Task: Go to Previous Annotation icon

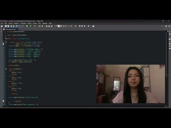Action: click(75, 26)
